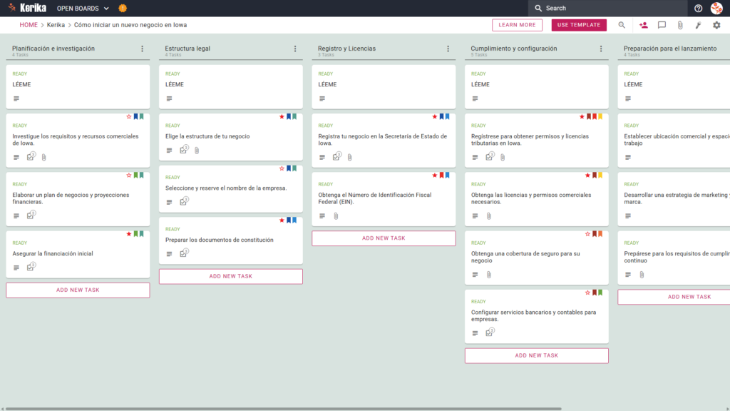The height and width of the screenshot is (411, 730).
Task: Click the Kerika logo in the header
Action: (x=27, y=8)
